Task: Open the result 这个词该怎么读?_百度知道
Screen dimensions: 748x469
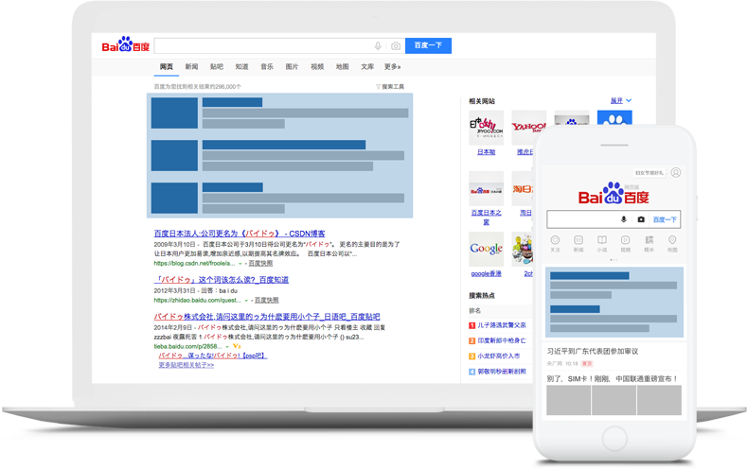Action: [x=222, y=280]
